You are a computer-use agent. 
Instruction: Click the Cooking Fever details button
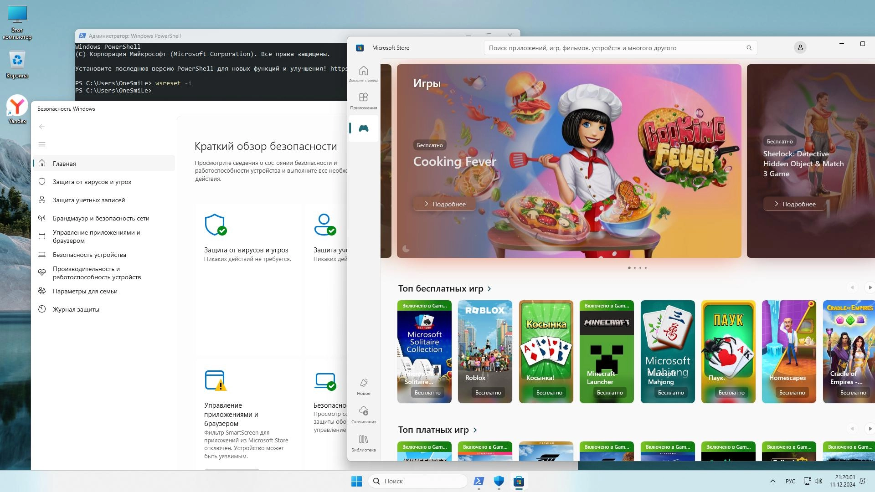pyautogui.click(x=444, y=204)
